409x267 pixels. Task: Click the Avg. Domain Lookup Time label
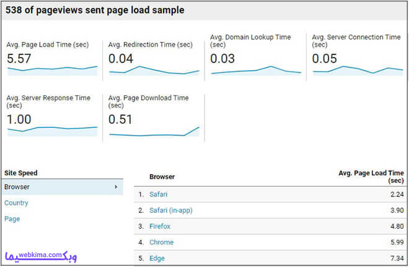click(x=250, y=41)
